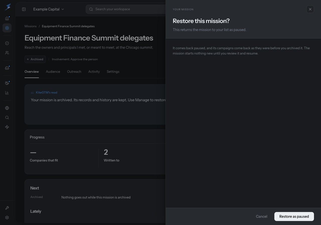Image resolution: width=321 pixels, height=225 pixels.
Task: Click "Nothing goes out while this mission is archived"
Action: (x=96, y=197)
